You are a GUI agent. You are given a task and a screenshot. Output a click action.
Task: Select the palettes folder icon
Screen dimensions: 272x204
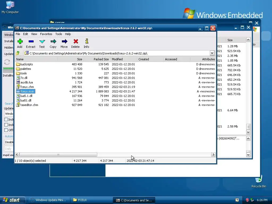[18, 69]
